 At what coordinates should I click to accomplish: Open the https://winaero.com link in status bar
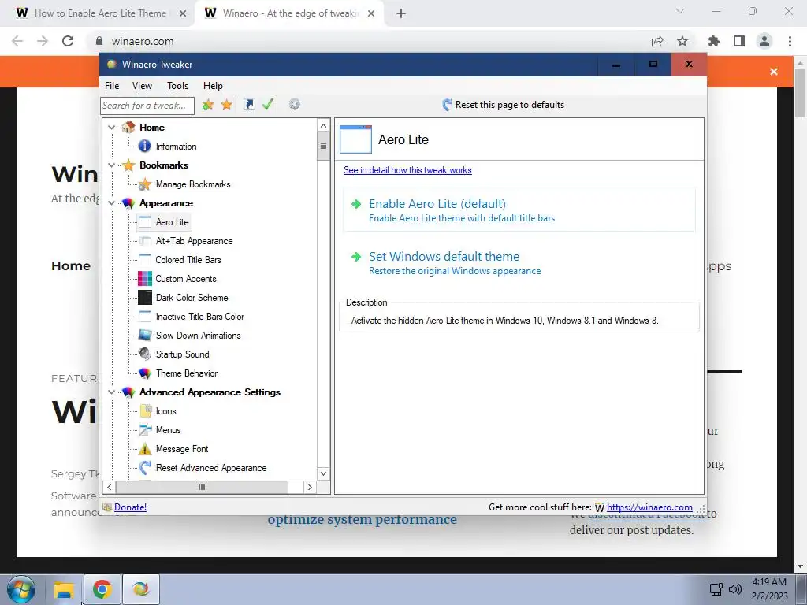coord(649,507)
